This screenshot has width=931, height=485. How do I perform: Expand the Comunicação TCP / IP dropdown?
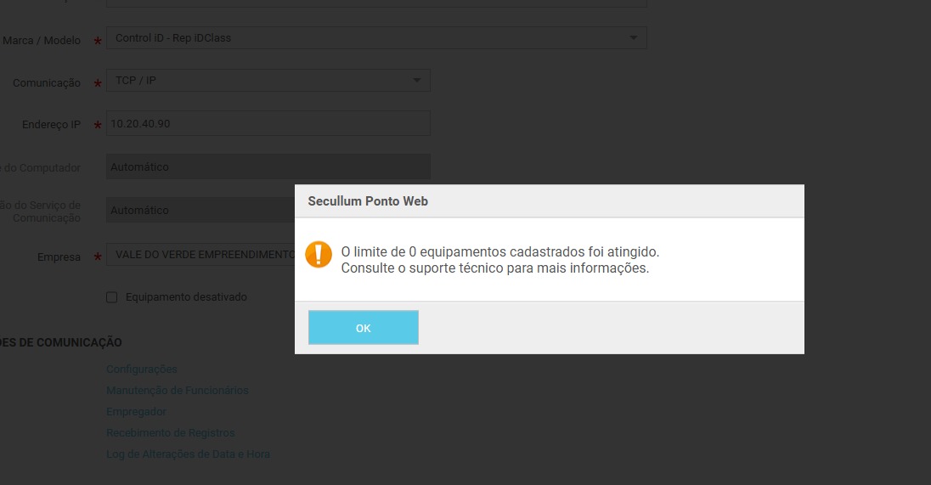(416, 81)
